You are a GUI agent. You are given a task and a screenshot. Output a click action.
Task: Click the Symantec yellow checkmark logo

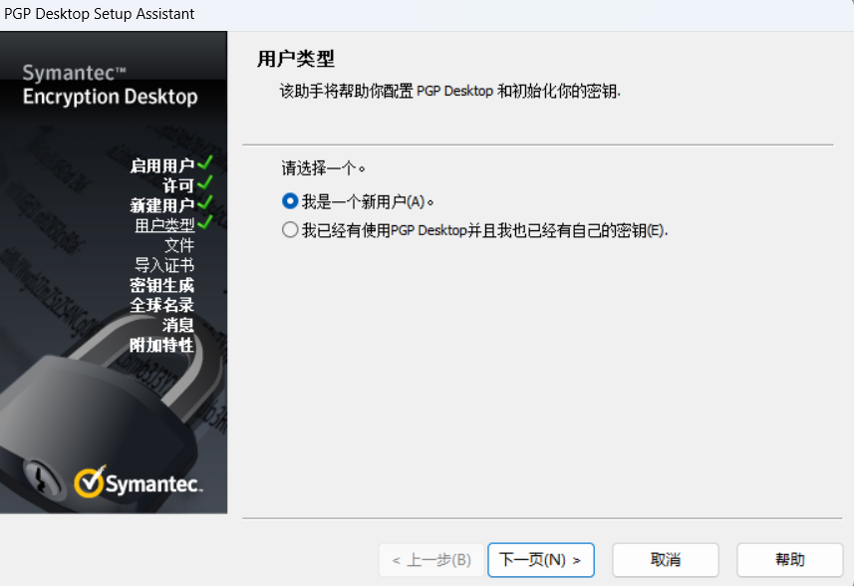point(90,481)
